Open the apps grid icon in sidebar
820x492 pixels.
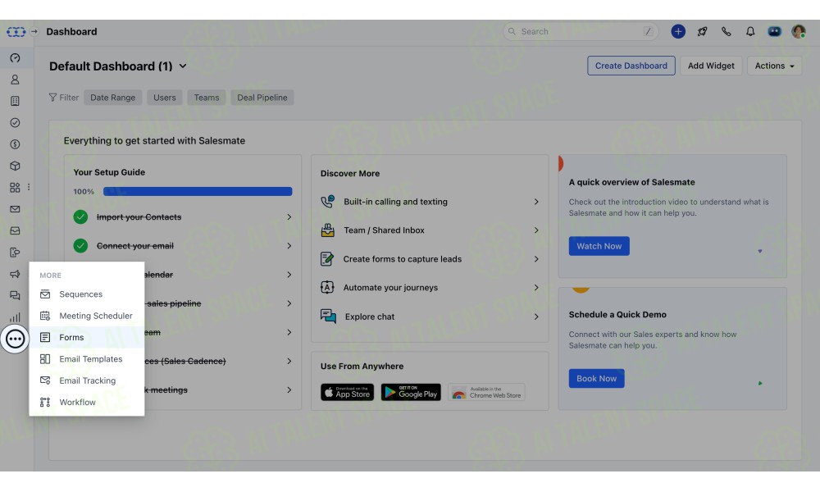(15, 187)
